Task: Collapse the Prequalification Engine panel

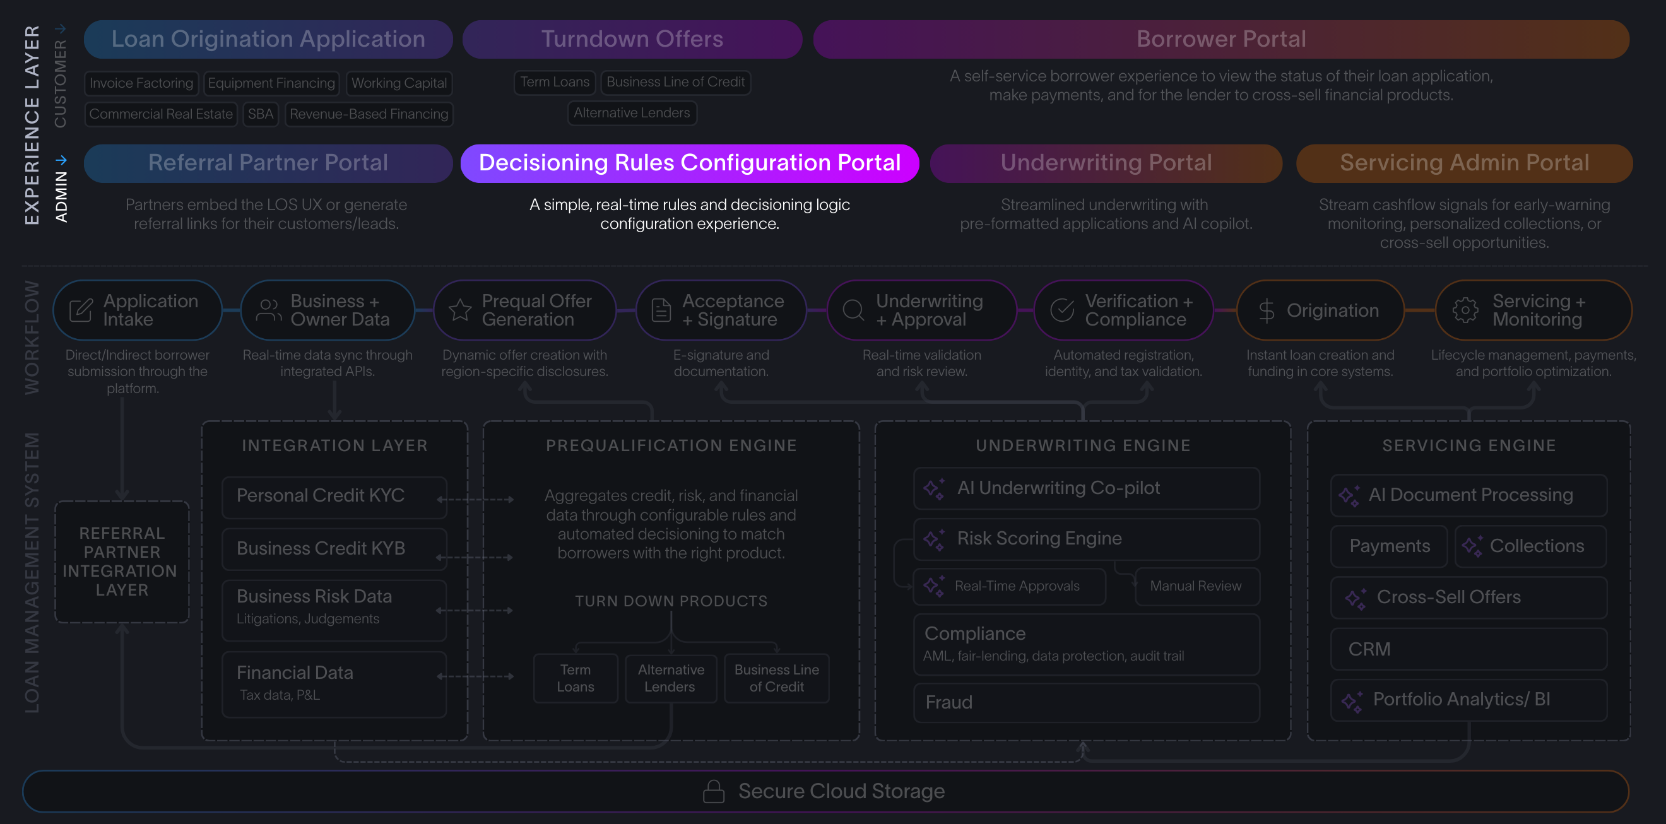Action: click(671, 445)
